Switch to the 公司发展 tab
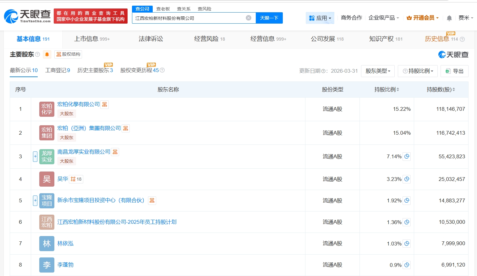Screen dimensions: 477x276 tap(327, 39)
